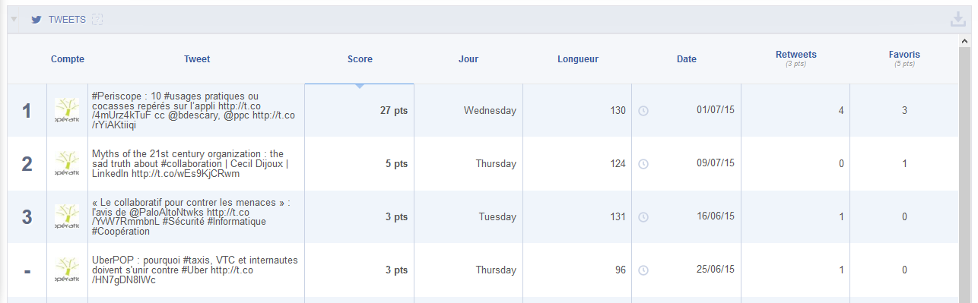Open the help icon next to TWEETS title
978x303 pixels.
coord(97,20)
